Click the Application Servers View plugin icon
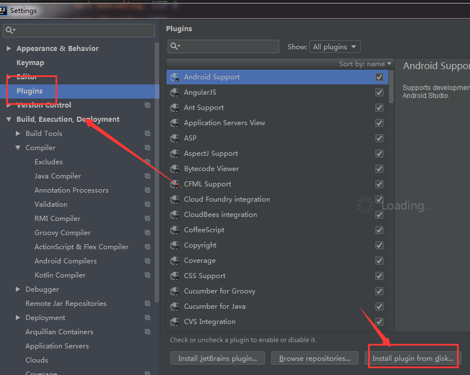Viewport: 470px width, 375px height. click(x=175, y=123)
